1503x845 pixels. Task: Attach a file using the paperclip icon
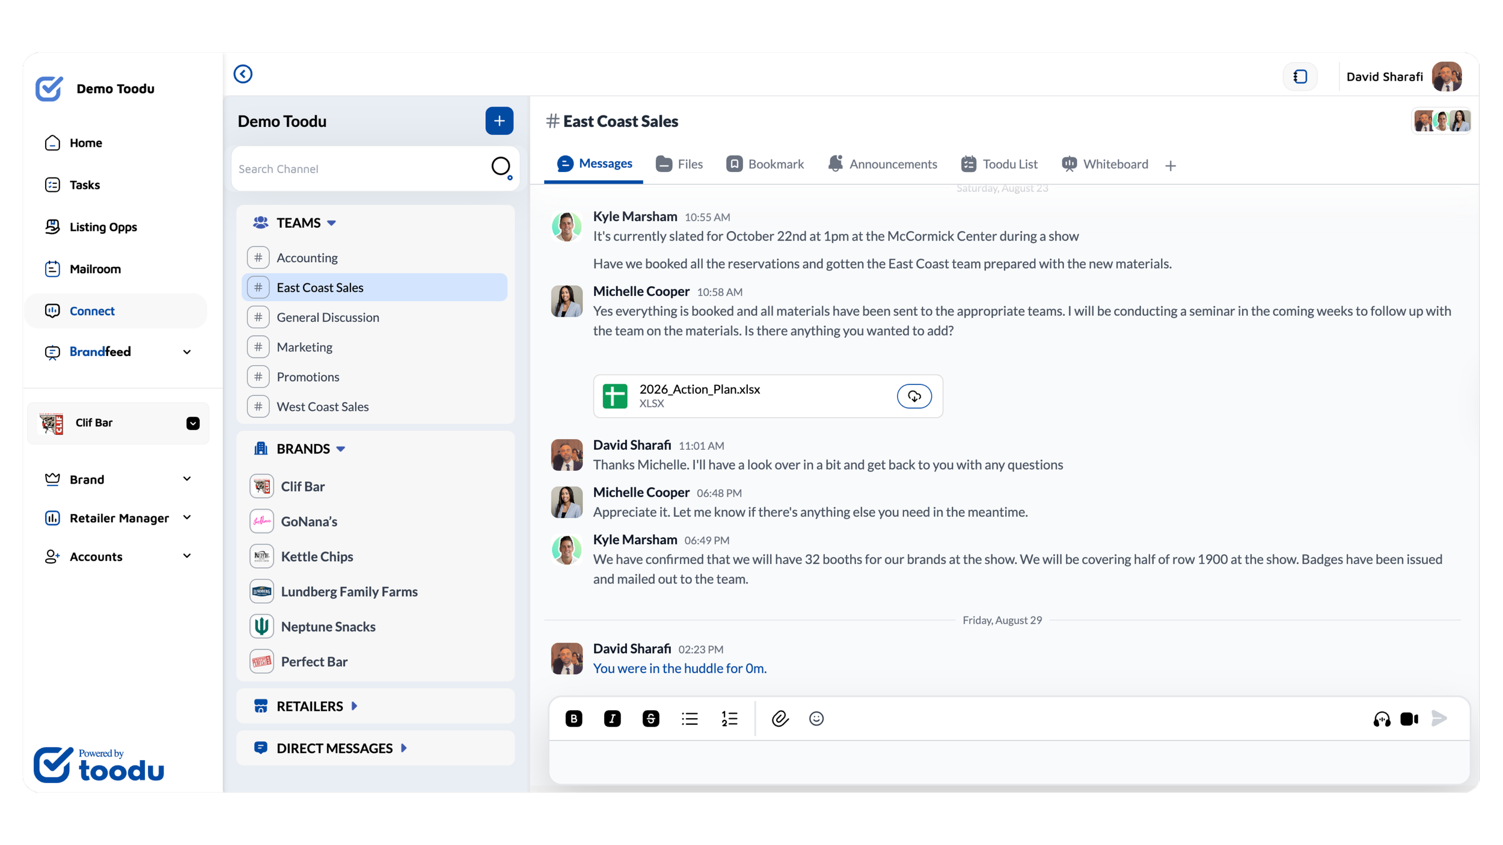click(780, 718)
